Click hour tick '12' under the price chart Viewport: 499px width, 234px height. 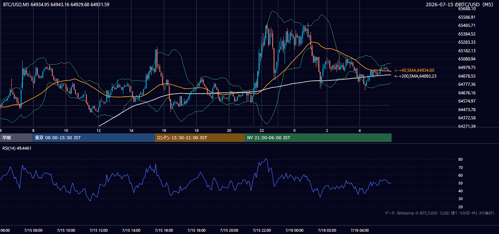(98, 130)
